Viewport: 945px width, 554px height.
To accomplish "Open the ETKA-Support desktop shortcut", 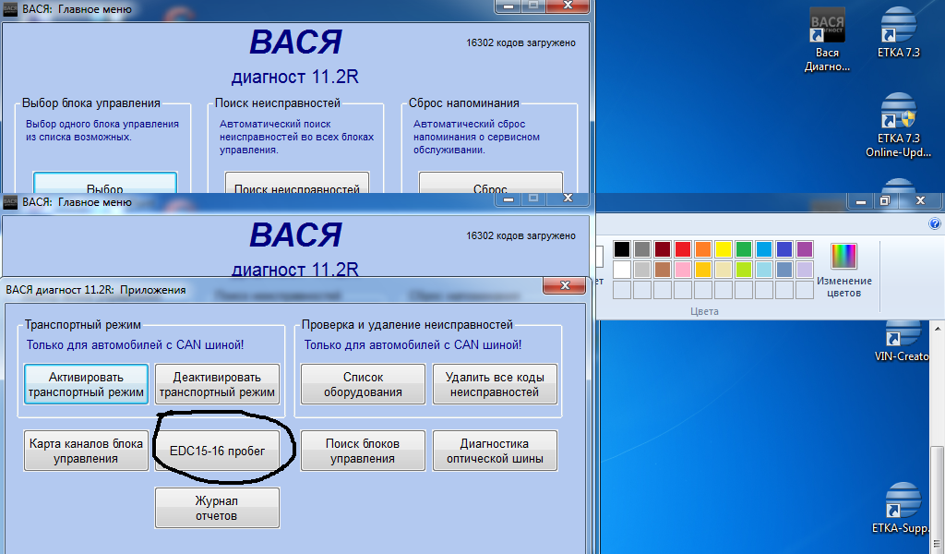I will coord(902,508).
